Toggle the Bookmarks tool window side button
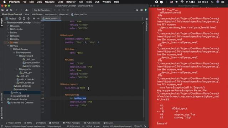228x128 pixels. (x=1, y=113)
